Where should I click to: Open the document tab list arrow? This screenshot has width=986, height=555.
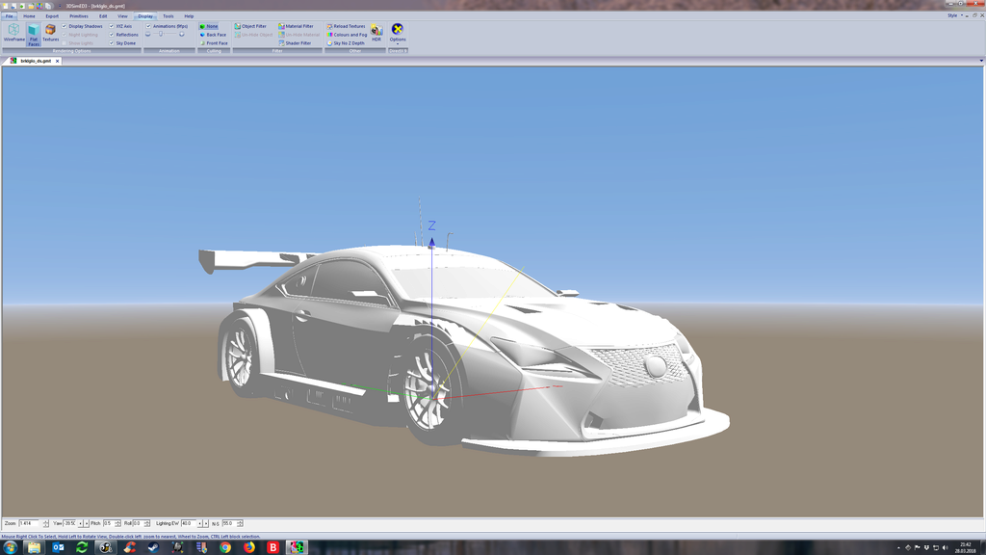point(981,61)
